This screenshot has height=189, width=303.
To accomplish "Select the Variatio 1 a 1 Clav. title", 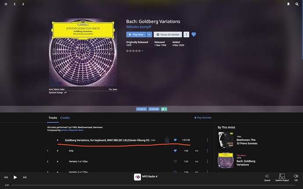I will [x=79, y=161].
